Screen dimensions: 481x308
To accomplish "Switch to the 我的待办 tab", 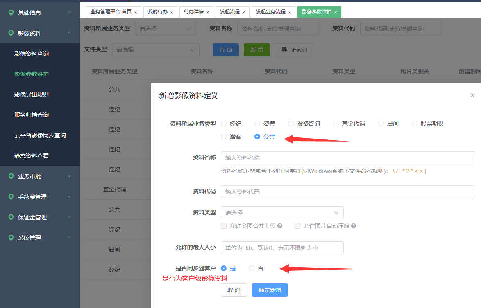I will coord(158,12).
